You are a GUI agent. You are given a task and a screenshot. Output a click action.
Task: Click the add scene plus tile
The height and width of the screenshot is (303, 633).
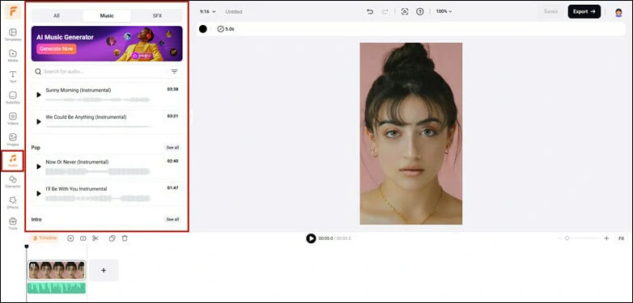pos(104,271)
